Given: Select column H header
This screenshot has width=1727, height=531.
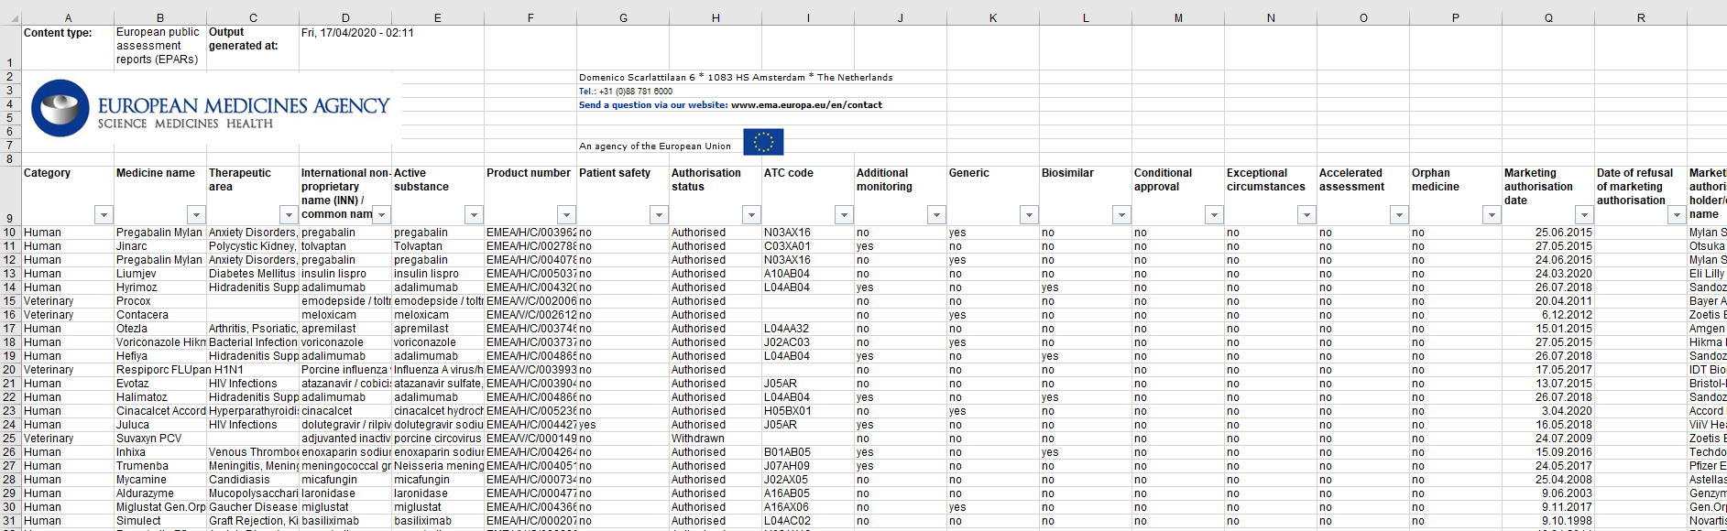Looking at the screenshot, I should [716, 18].
